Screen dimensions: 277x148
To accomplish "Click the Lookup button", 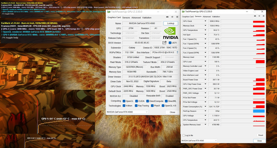I will [x=171, y=23].
